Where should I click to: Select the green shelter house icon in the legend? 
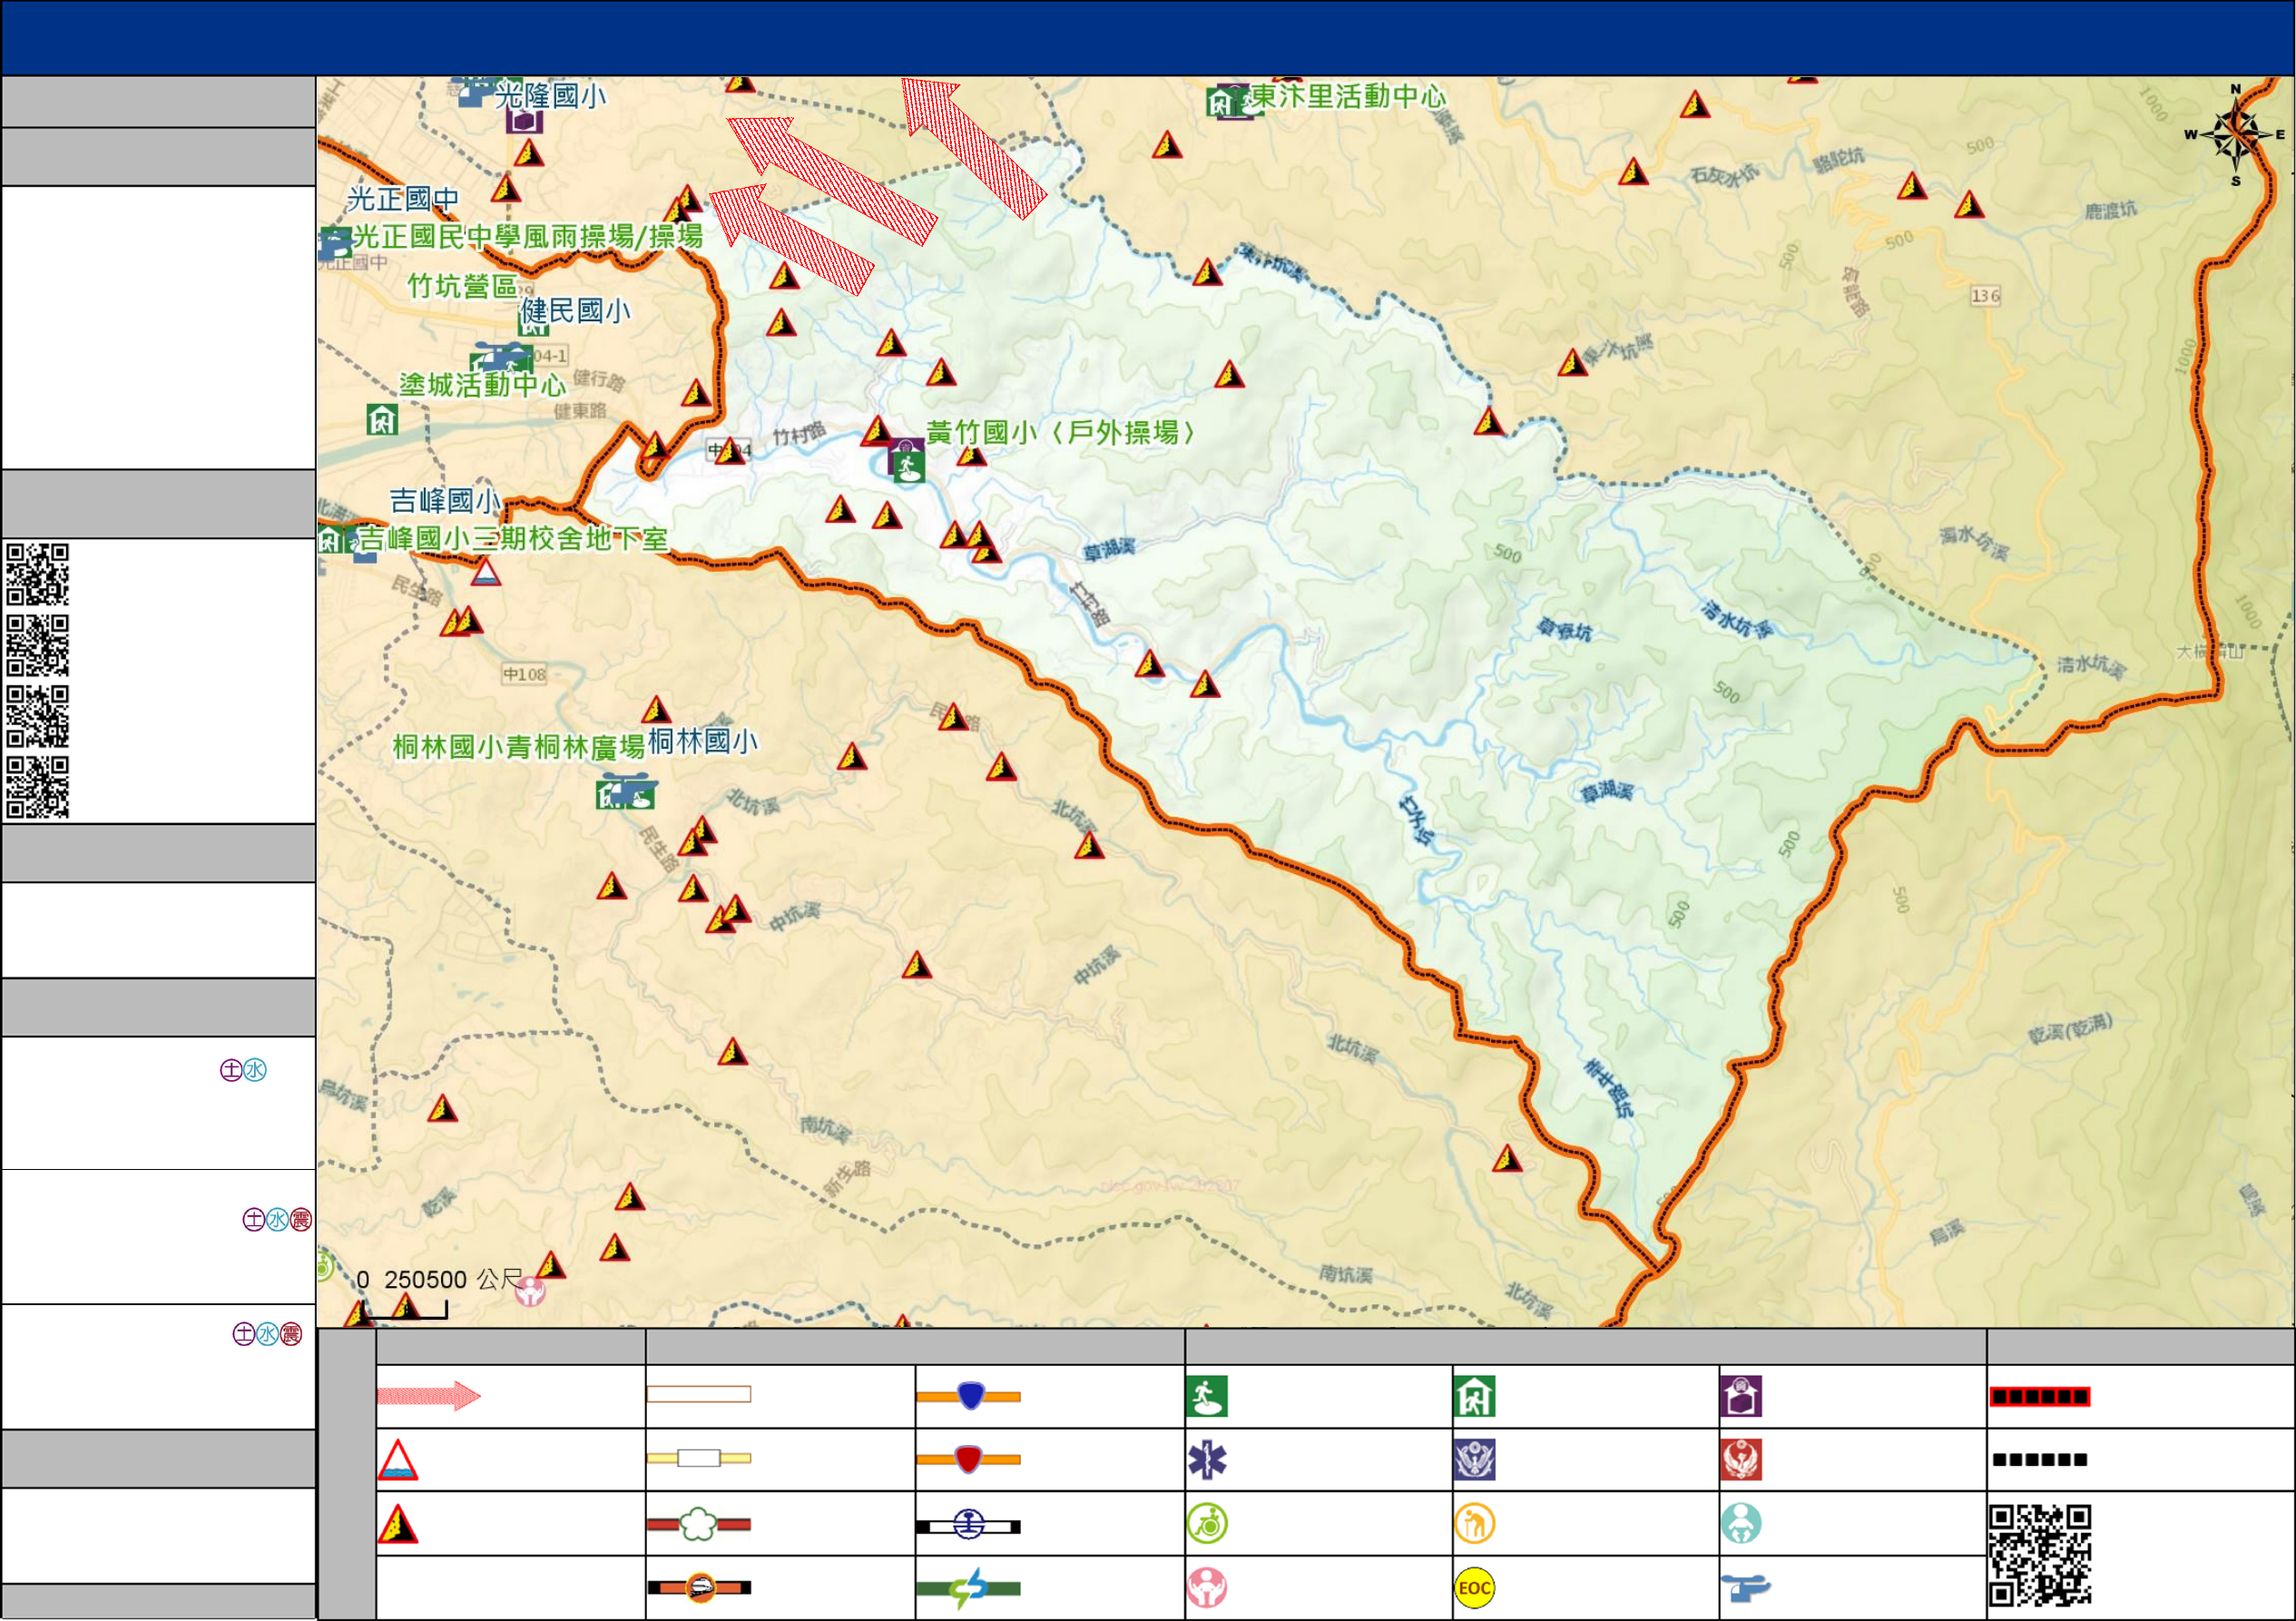pyautogui.click(x=1475, y=1396)
